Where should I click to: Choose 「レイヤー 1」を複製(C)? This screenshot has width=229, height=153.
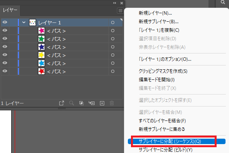click(159, 30)
